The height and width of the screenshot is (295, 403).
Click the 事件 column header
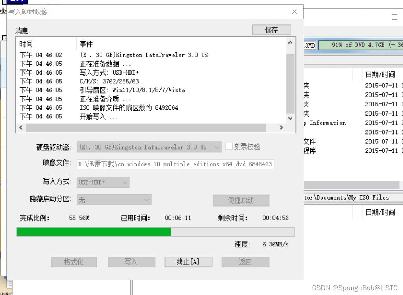pos(181,44)
